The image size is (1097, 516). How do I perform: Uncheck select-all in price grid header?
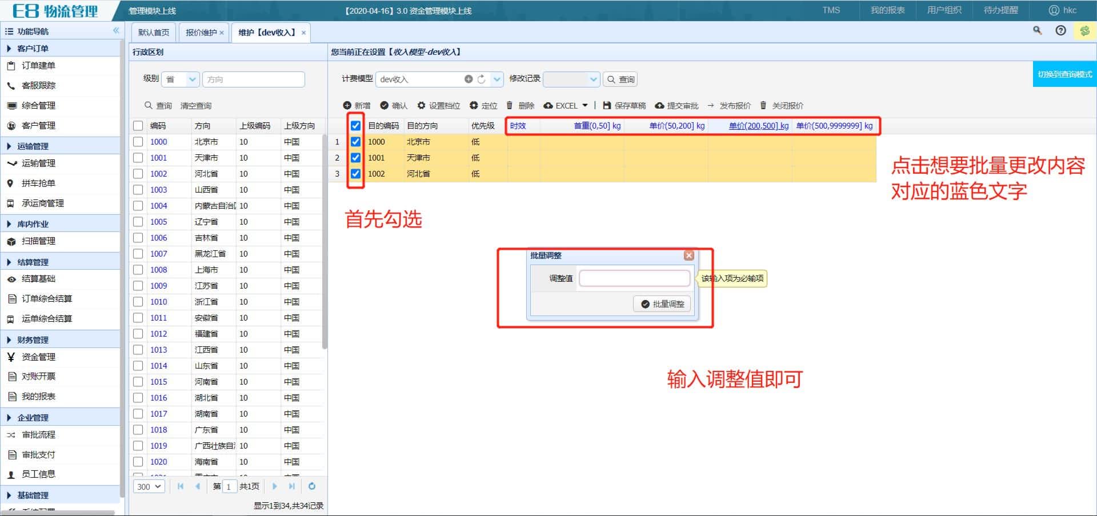[x=355, y=126]
